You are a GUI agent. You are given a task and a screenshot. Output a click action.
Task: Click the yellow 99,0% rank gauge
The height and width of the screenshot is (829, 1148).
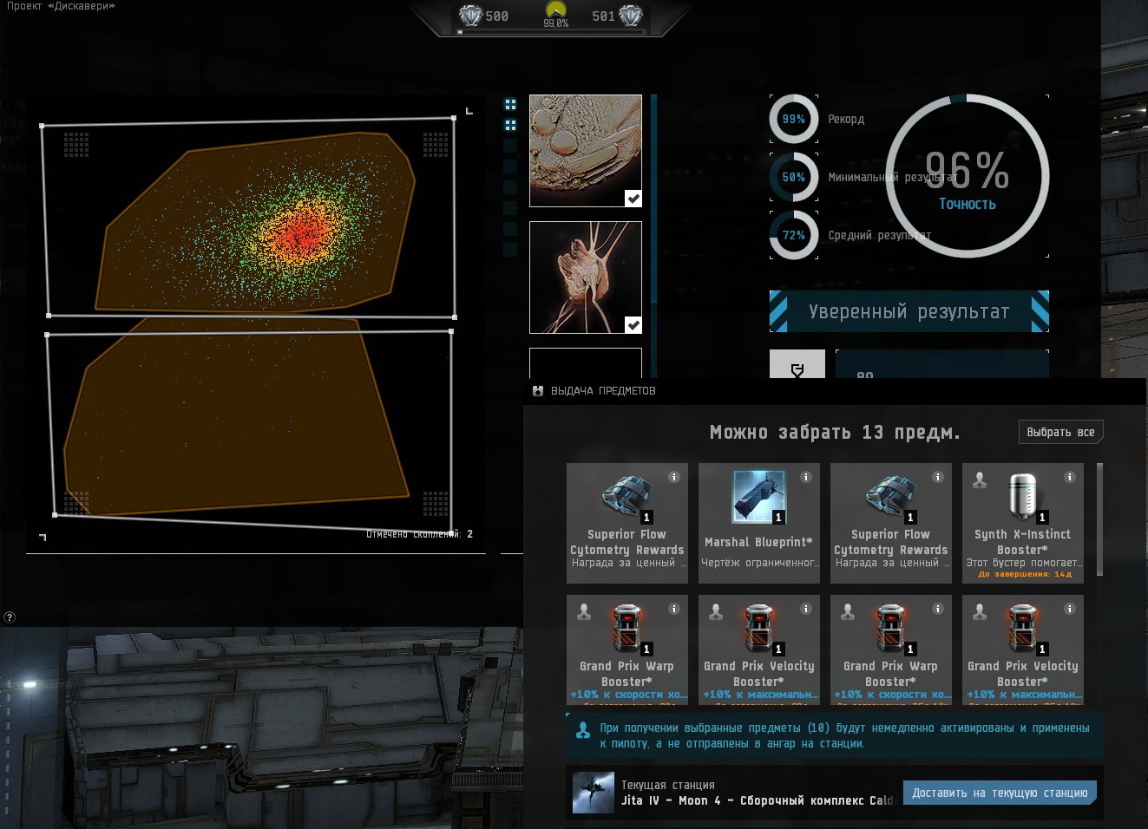coord(555,11)
